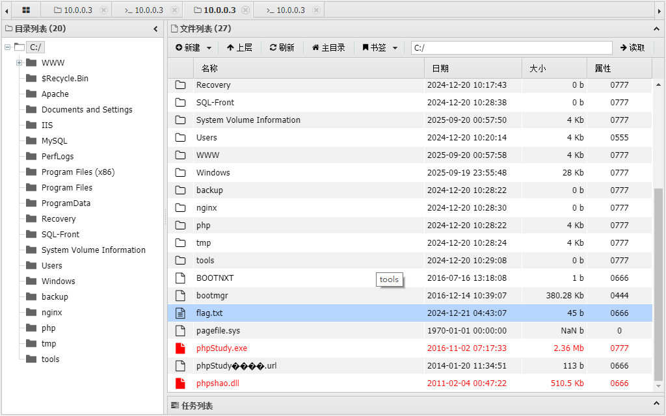The width and height of the screenshot is (666, 416).
Task: Click the phpStudy .url shortcut file icon
Action: [181, 366]
